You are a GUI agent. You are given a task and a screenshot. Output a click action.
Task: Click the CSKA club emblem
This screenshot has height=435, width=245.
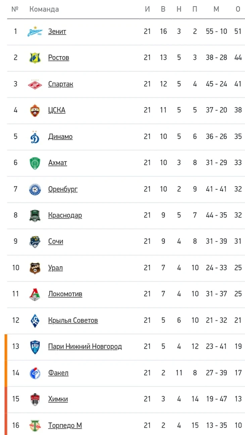[x=35, y=110]
